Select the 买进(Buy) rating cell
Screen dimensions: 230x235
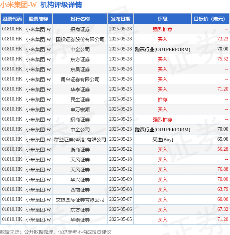pos(162,140)
